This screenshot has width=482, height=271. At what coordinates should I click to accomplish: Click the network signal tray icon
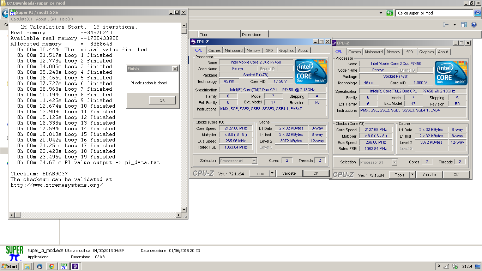pyautogui.click(x=446, y=266)
